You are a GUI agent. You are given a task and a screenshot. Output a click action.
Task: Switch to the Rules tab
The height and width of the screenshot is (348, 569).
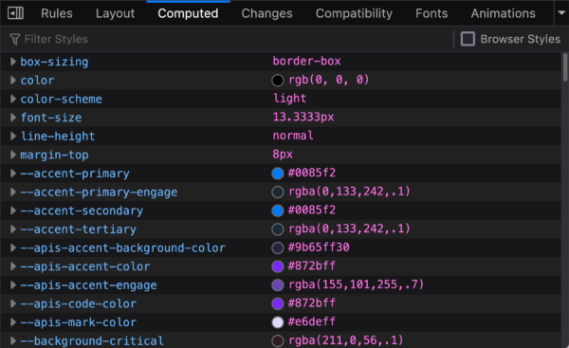coord(57,13)
